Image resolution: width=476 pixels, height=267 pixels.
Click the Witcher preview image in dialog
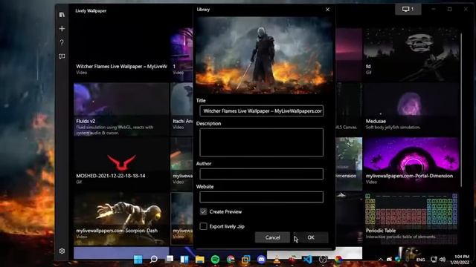tap(264, 55)
